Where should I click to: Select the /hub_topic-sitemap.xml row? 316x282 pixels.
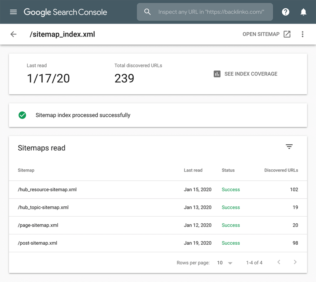(43, 208)
